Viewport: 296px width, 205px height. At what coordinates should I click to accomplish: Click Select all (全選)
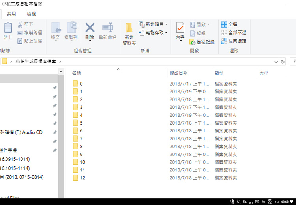pos(229,24)
